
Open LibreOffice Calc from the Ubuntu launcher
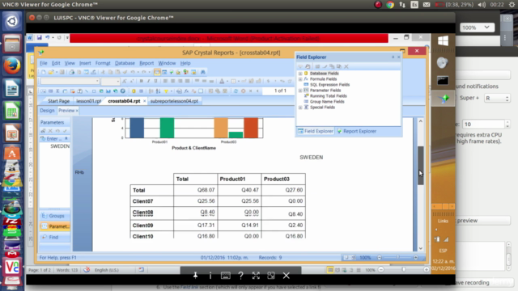tap(12, 112)
